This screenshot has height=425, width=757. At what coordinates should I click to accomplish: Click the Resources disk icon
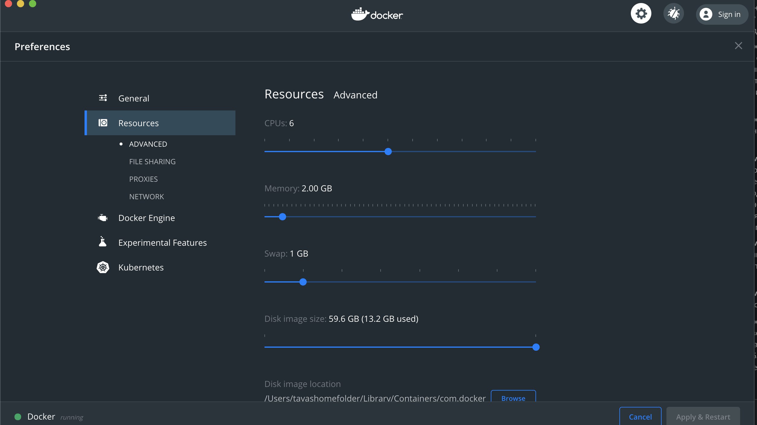pyautogui.click(x=103, y=123)
